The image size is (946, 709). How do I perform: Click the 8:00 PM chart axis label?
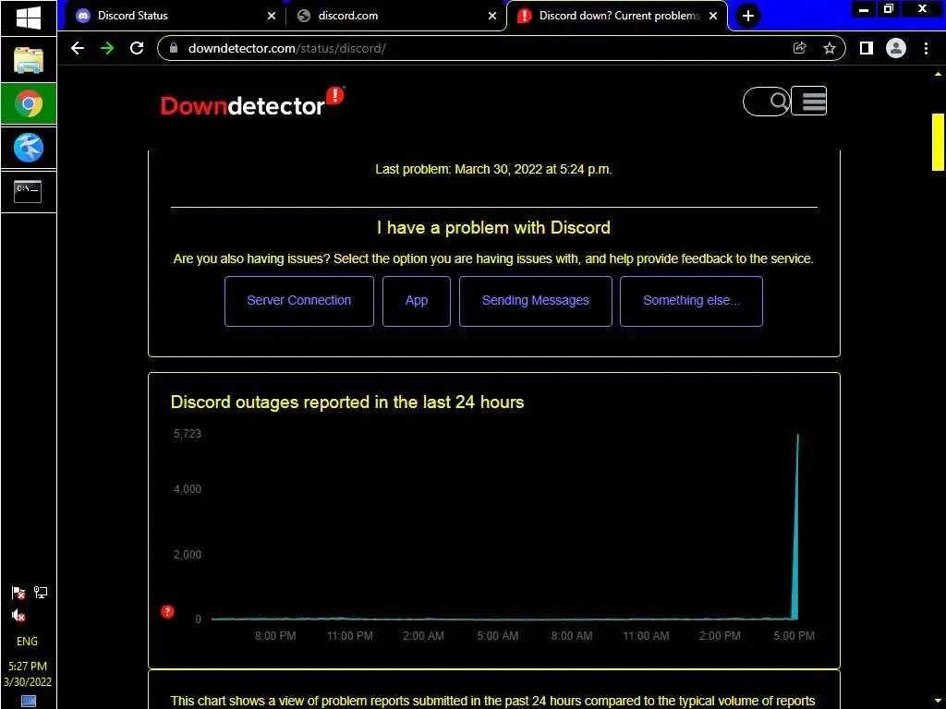[x=275, y=636]
